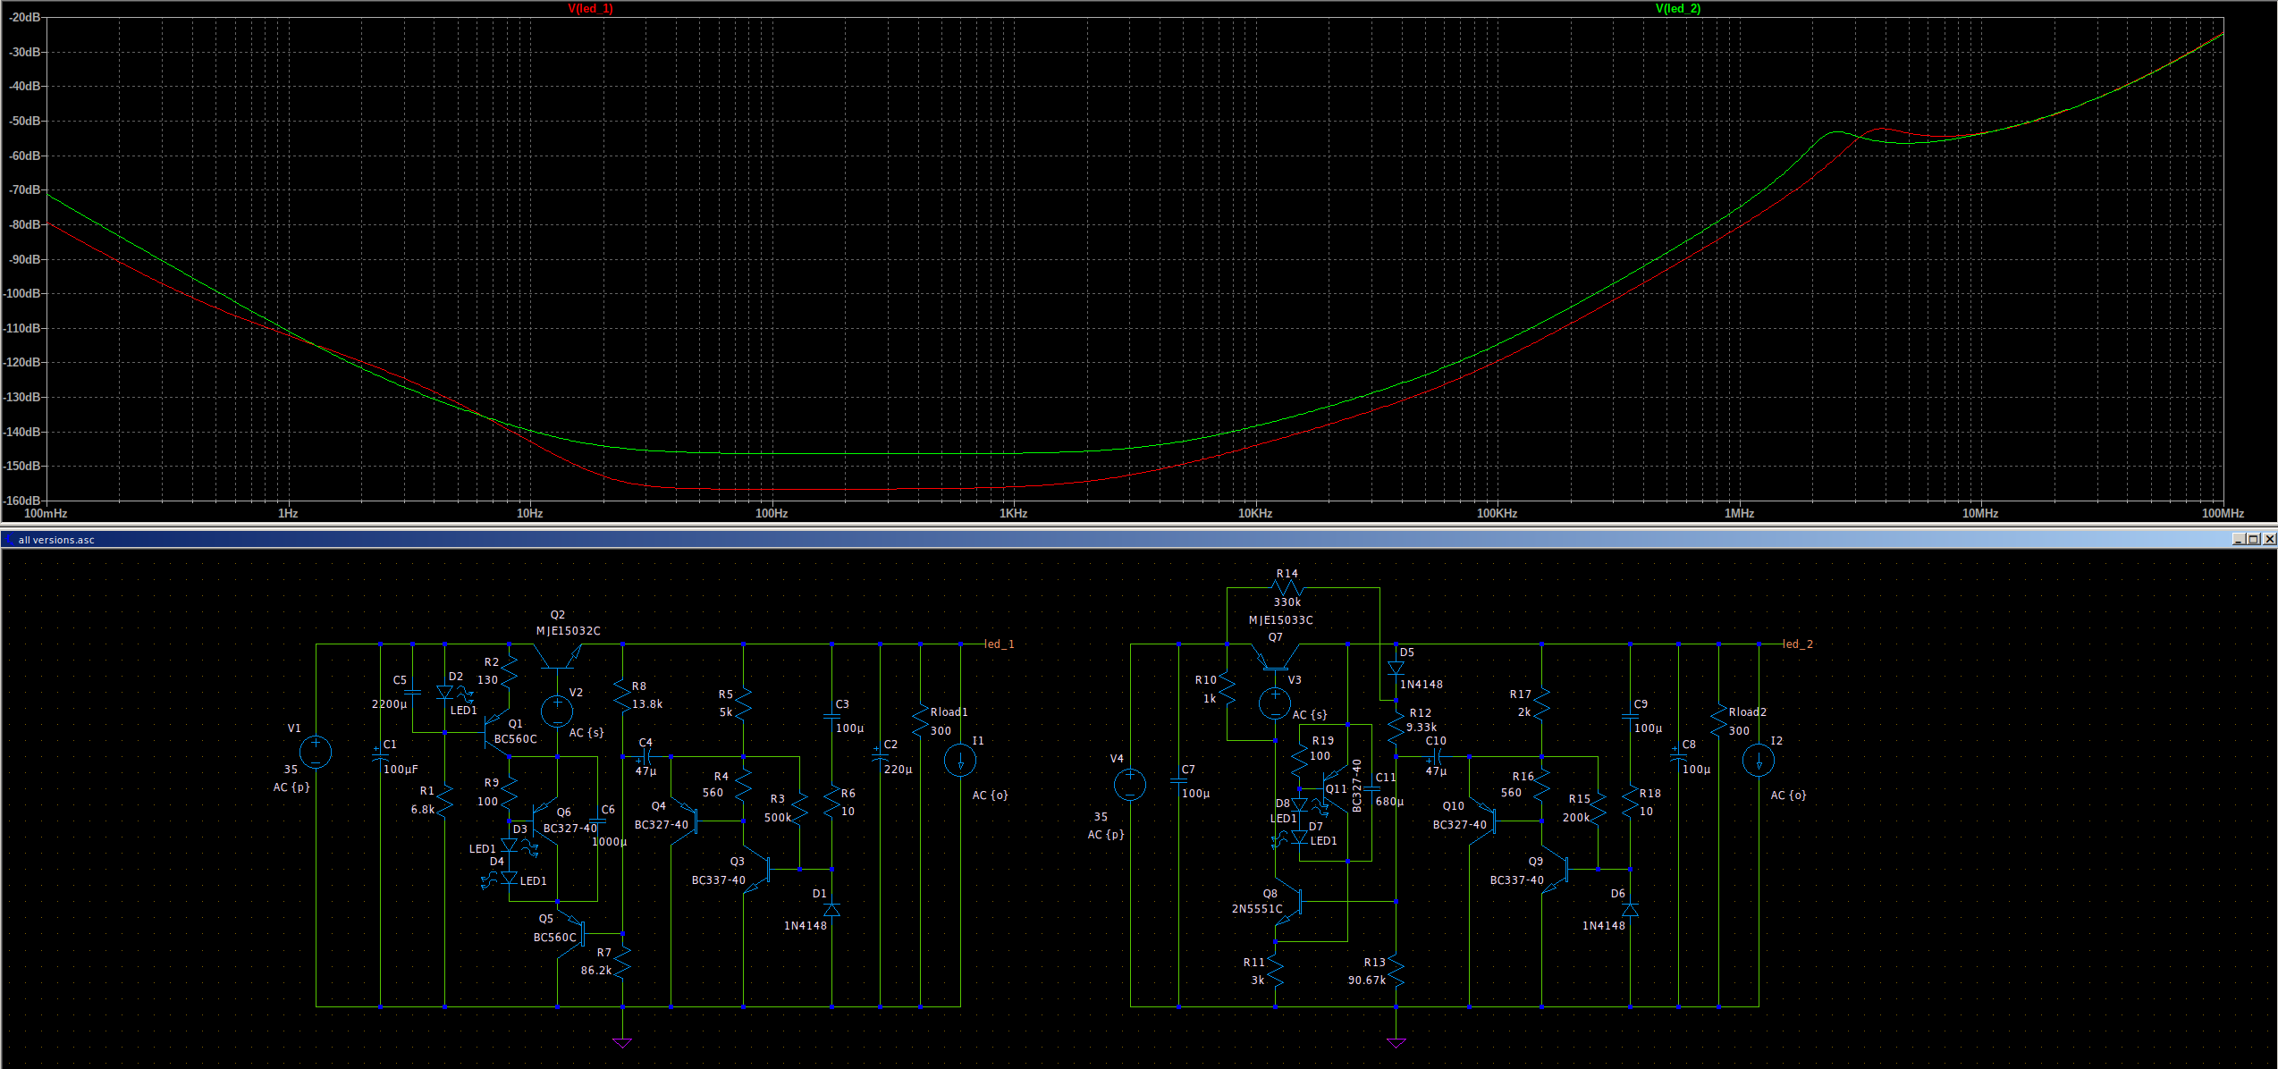Click the led_2 net label
2278x1069 pixels.
point(1798,644)
